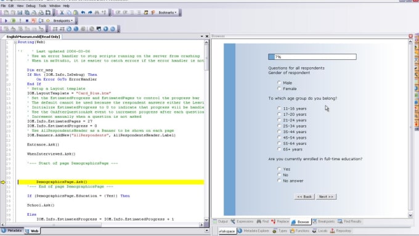
Task: Click the Paste clipboard icon
Action: tap(76, 12)
